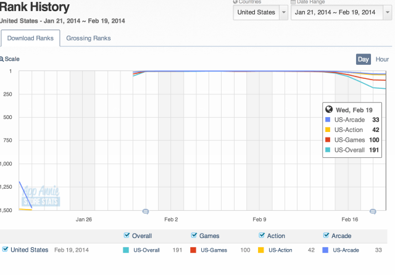Click the Action column header label
395x275 pixels.
pyautogui.click(x=276, y=236)
